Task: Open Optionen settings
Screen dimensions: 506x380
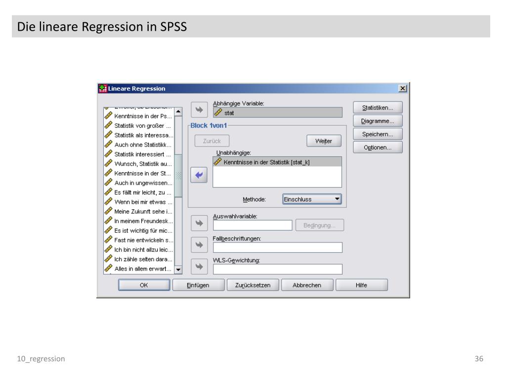Action: pos(378,147)
